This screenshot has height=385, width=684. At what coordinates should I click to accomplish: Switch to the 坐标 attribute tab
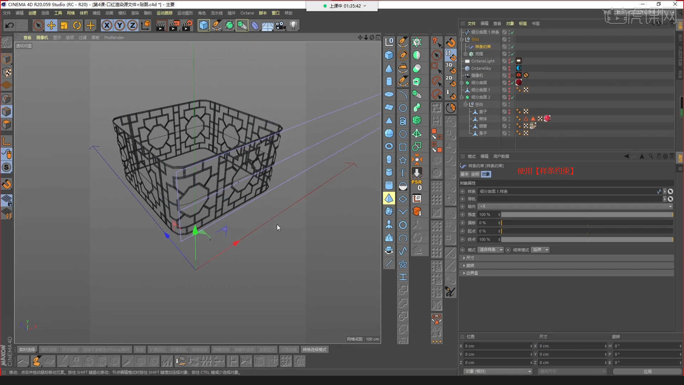pos(475,174)
